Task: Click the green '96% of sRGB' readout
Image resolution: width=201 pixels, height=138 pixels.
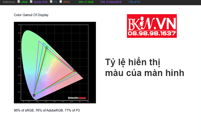Action: point(86,2)
